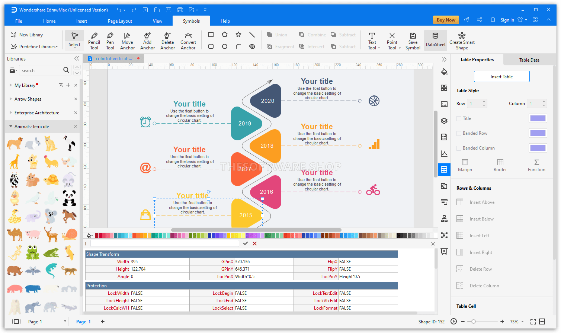Click the Buy Now button
The height and width of the screenshot is (333, 561).
[x=446, y=20]
